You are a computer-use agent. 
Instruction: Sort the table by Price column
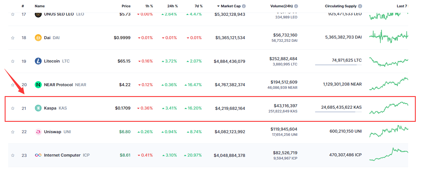pyautogui.click(x=126, y=6)
